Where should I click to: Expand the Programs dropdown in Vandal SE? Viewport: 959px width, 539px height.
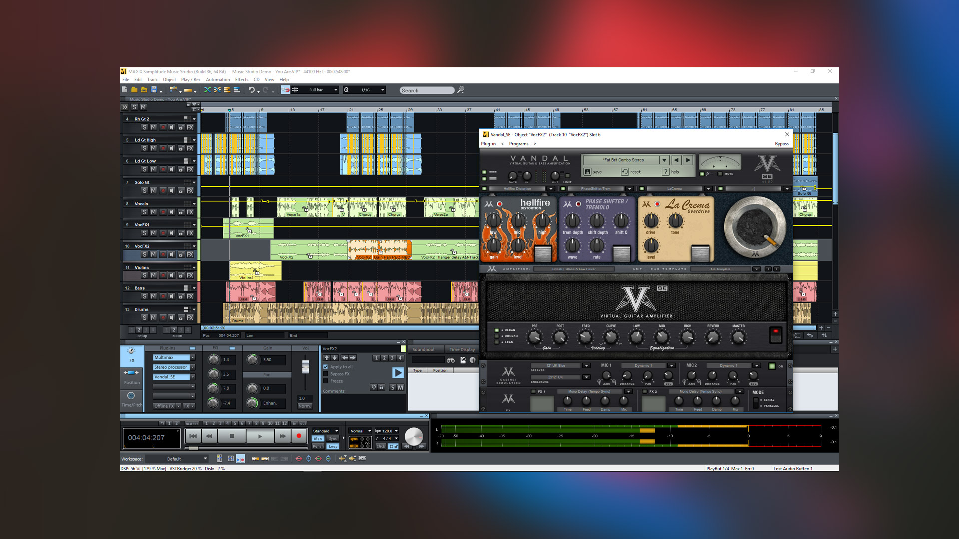517,143
